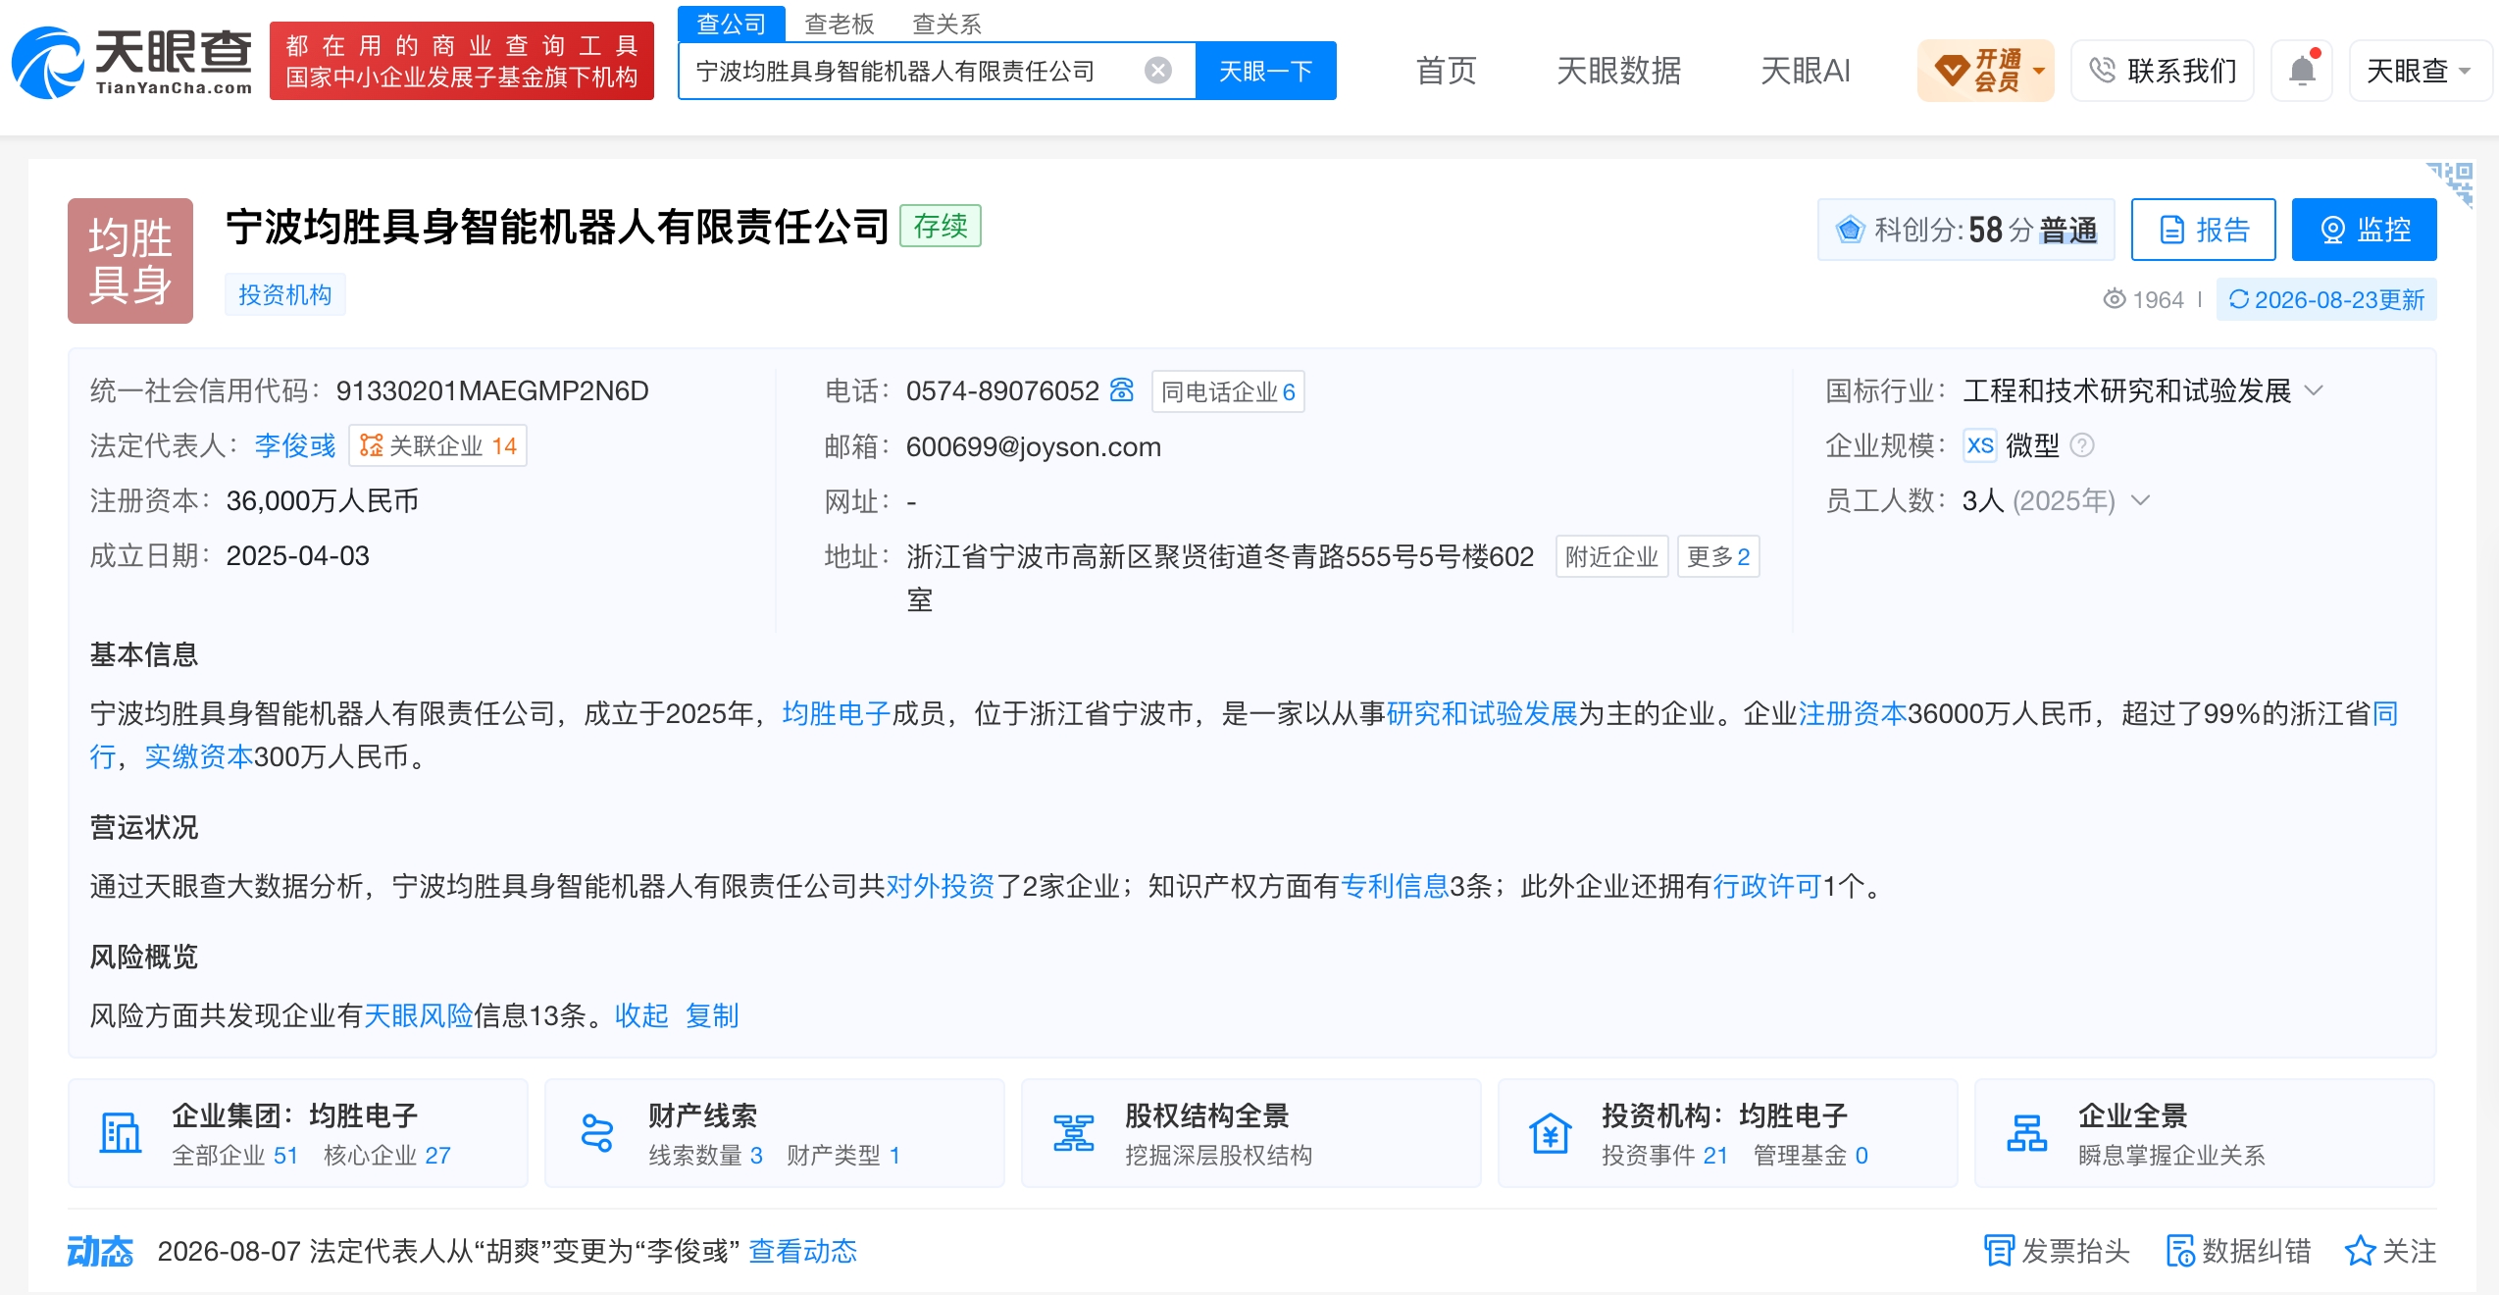Click the 存续 status badge
This screenshot has width=2499, height=1295.
[x=941, y=226]
